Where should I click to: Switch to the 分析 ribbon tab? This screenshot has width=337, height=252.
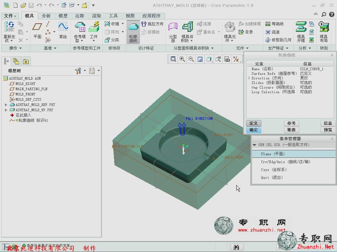pos(46,16)
